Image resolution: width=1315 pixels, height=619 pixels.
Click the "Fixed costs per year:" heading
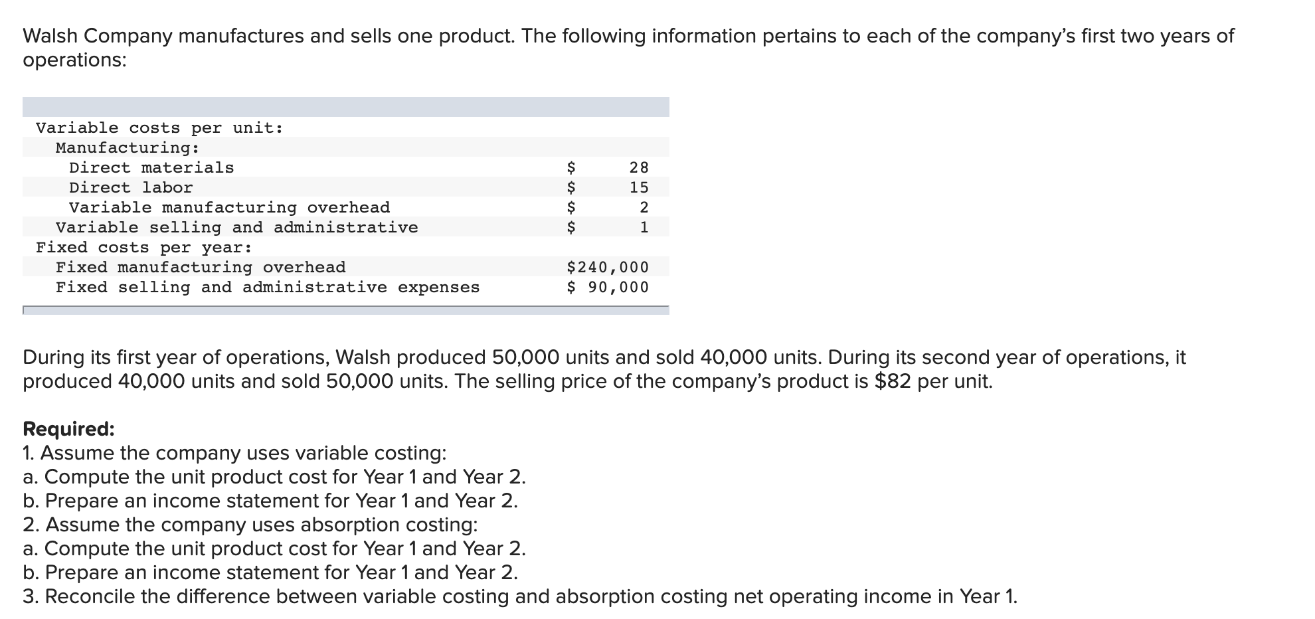click(144, 247)
